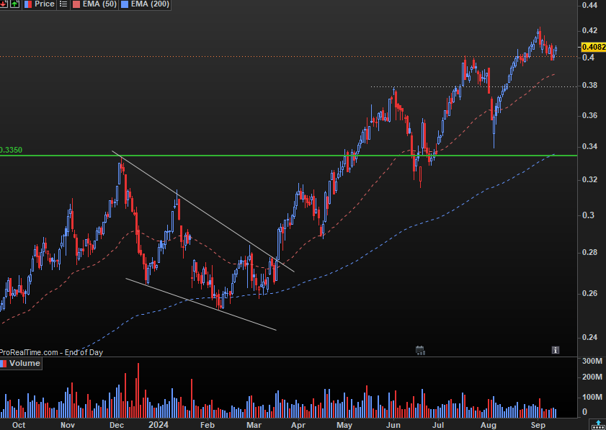The width and height of the screenshot is (606, 430).
Task: Click the 0.42 price axis value
Action: [x=589, y=30]
